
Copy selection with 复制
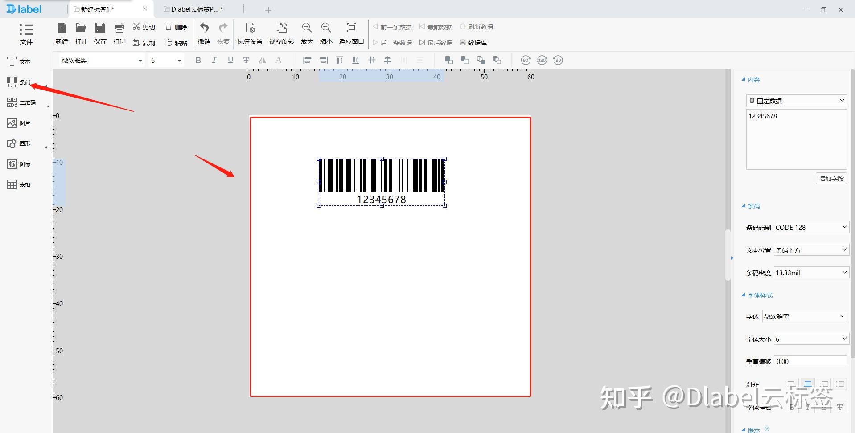click(144, 43)
